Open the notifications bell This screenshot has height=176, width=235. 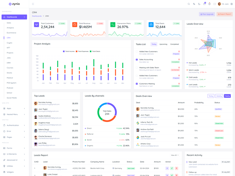tap(209, 4)
